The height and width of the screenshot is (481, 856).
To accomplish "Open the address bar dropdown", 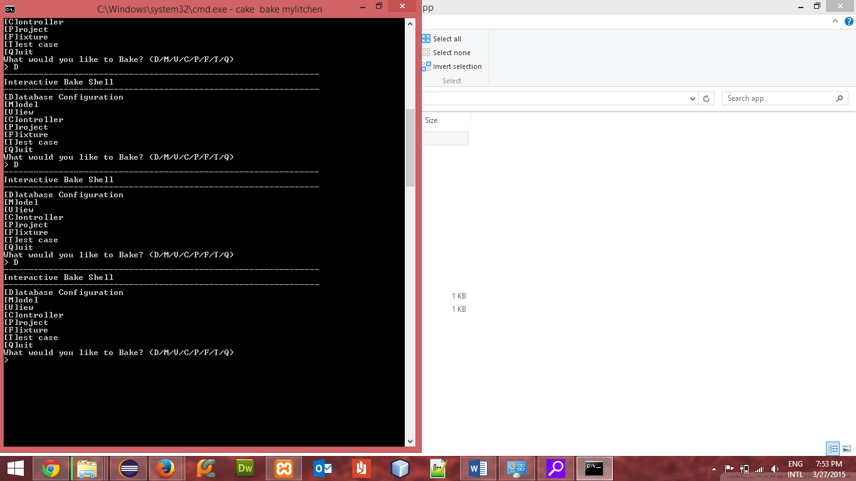I will 692,98.
